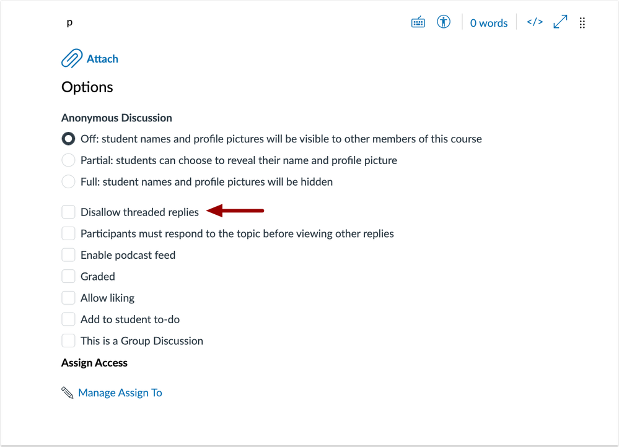Check Enable podcast feed
Screen dimensions: 619x447
click(x=68, y=255)
